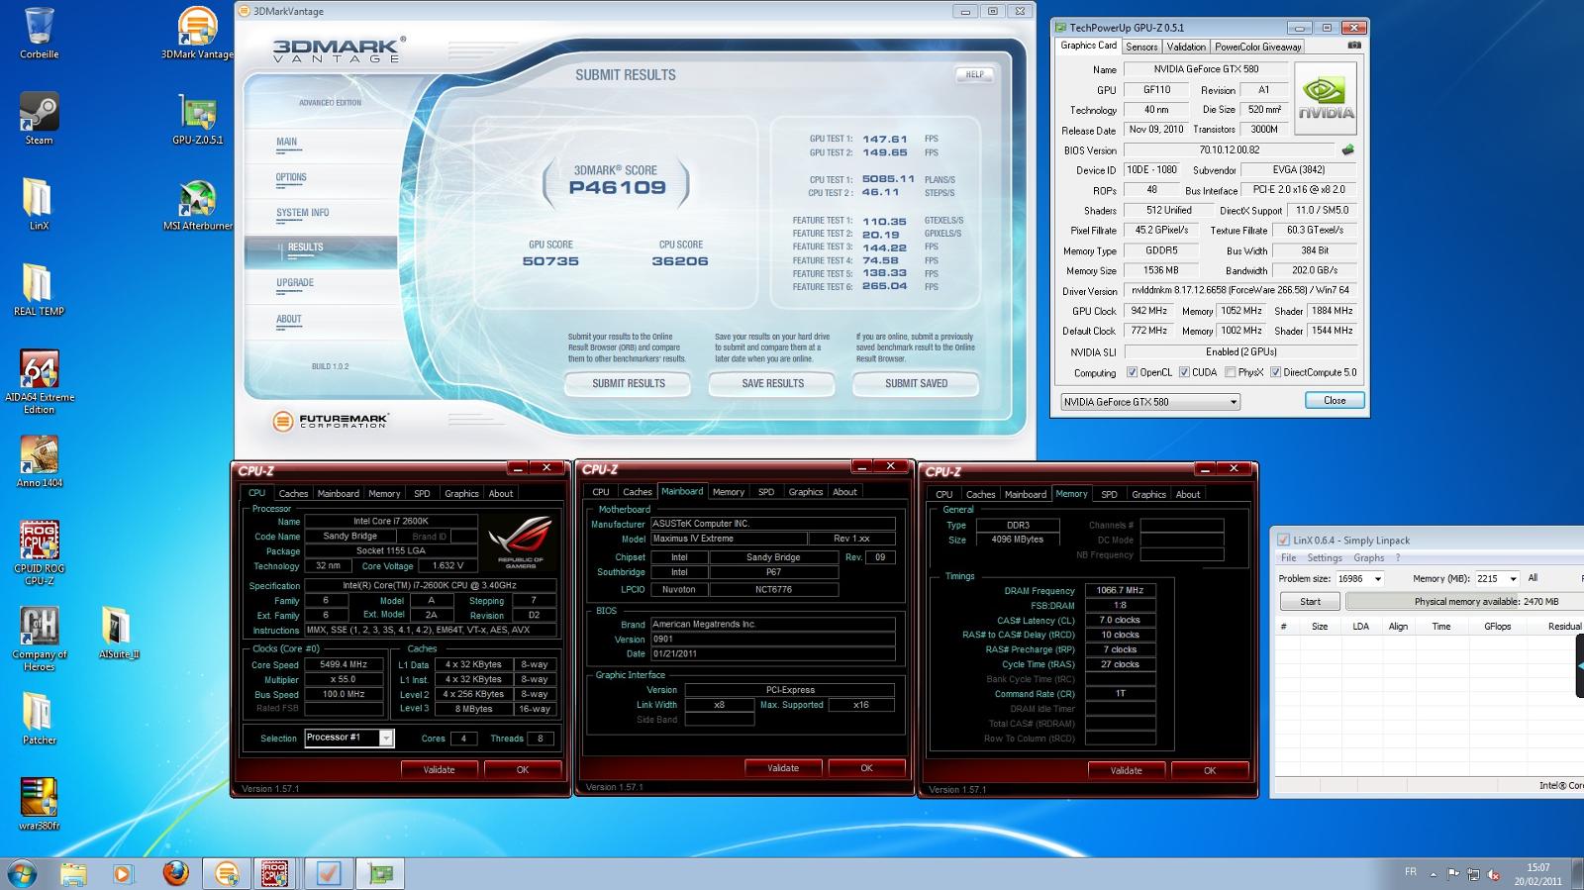Viewport: 1584px width, 890px height.
Task: Go to OPTIONS in 3DMark Vantage
Action: 291,177
